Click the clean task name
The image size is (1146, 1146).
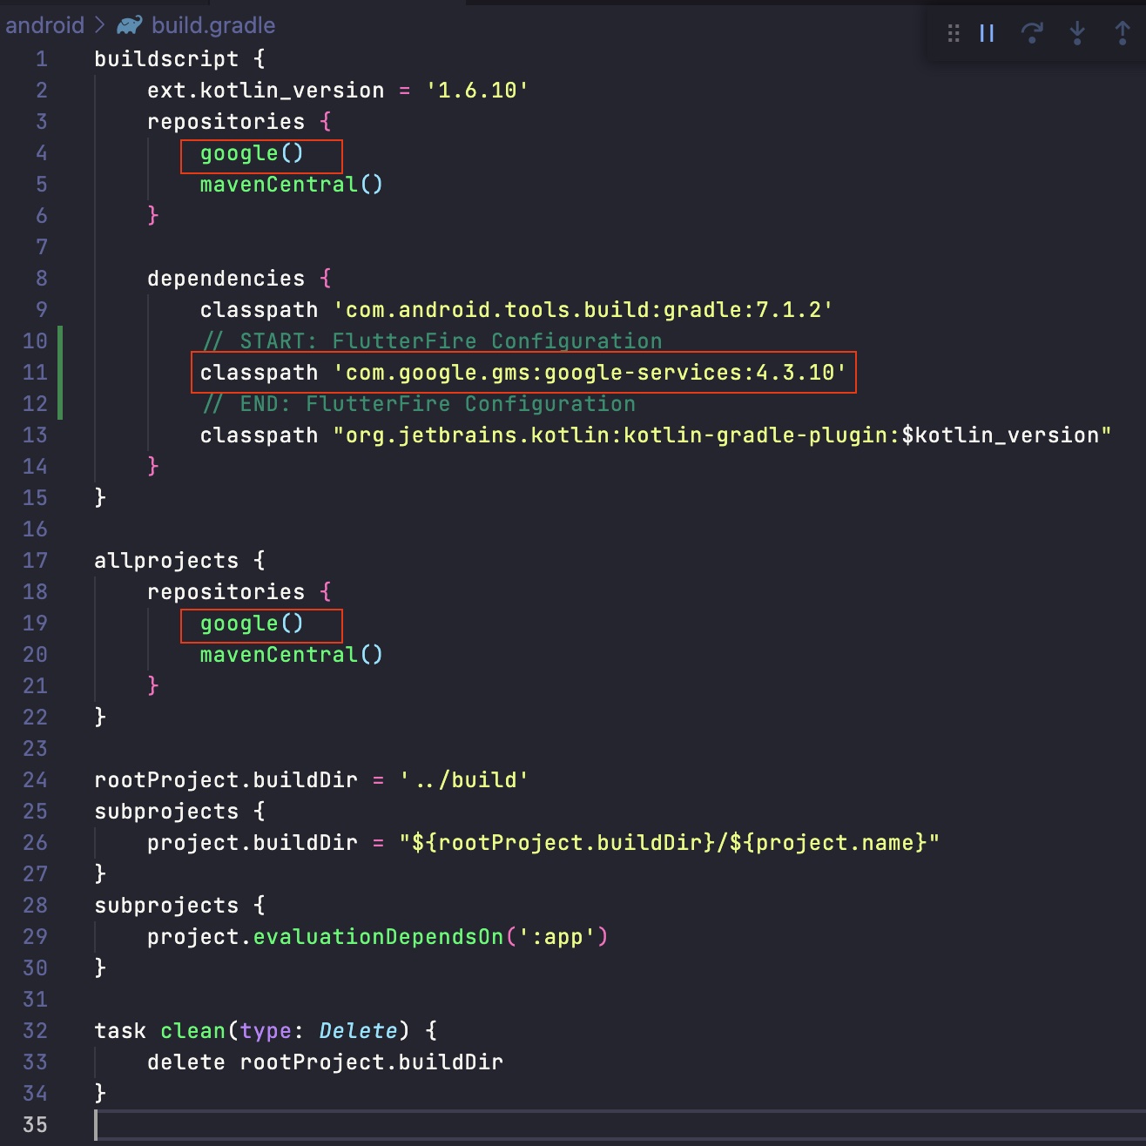coord(193,1031)
